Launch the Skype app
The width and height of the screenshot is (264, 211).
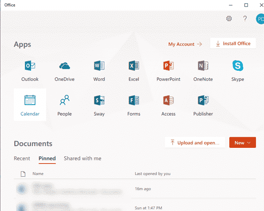(238, 70)
